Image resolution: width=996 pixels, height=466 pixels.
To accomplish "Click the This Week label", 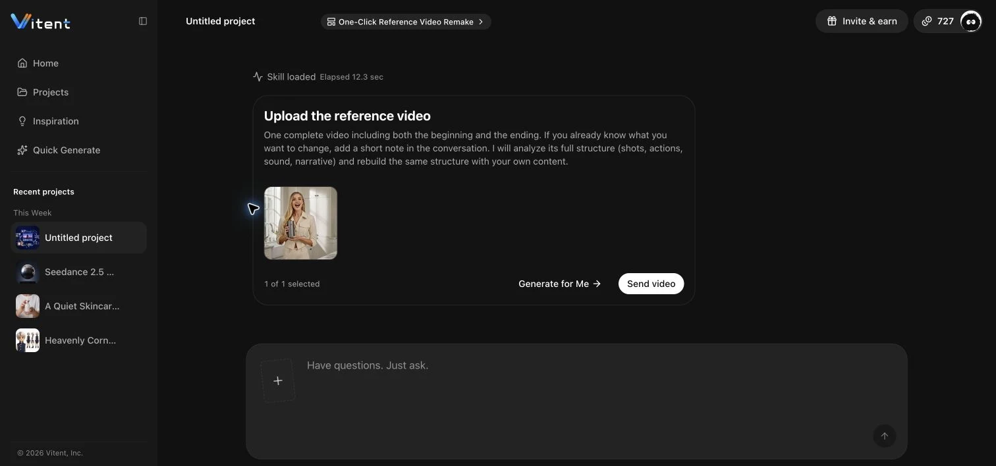I will (x=32, y=213).
